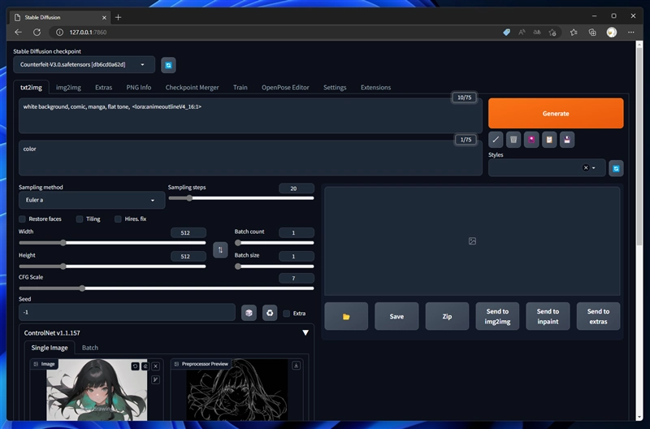Open the Stable Diffusion checkpoint dropdown
Screen dimensions: 650x429
coord(84,65)
